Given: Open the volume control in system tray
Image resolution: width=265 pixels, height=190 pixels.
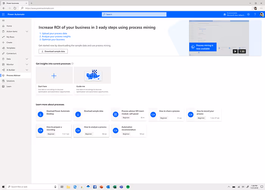Looking at the screenshot, I should point(243,187).
